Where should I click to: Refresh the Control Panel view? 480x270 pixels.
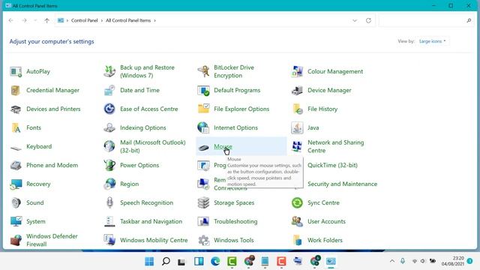(368, 20)
